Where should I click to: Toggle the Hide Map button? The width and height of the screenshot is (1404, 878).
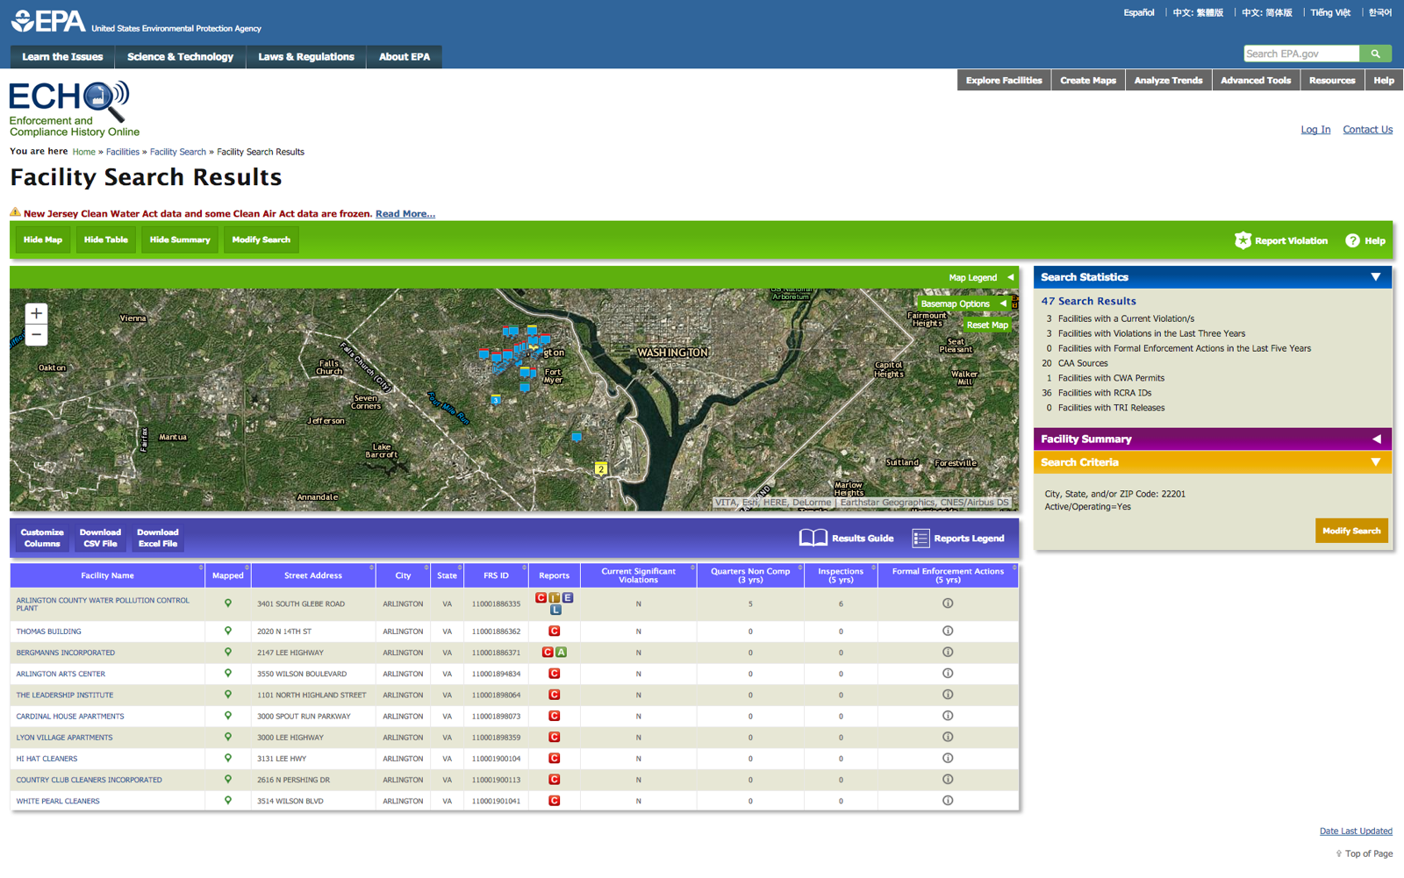pyautogui.click(x=43, y=239)
